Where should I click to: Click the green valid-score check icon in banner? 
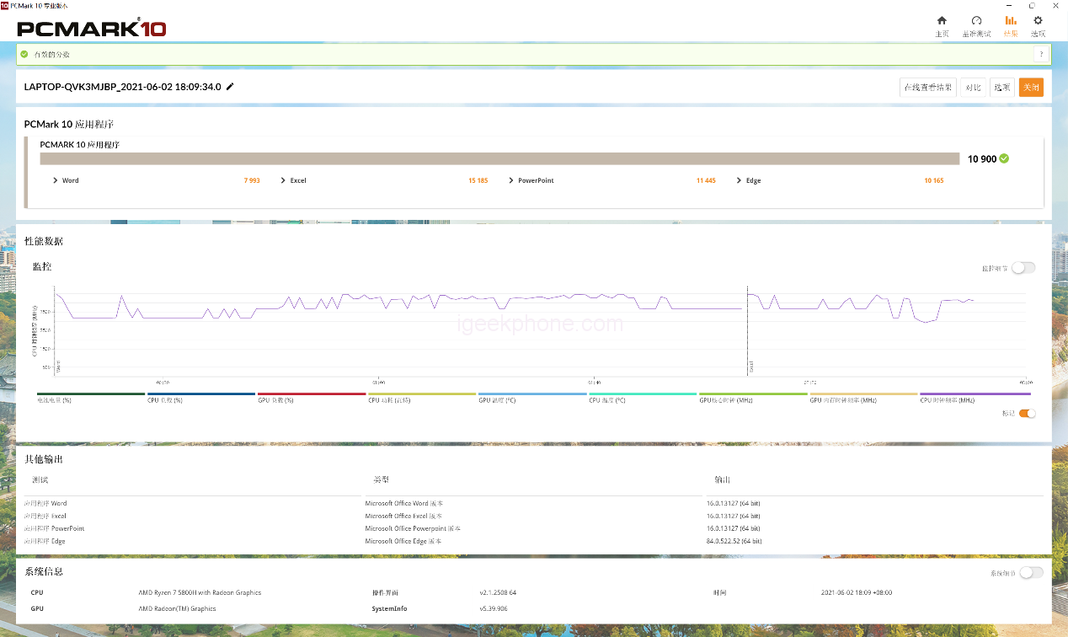click(24, 54)
